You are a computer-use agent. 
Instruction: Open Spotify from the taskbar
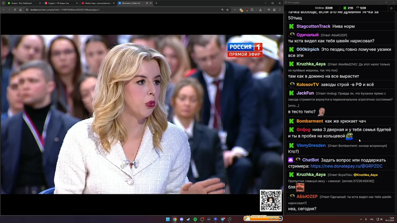(195, 219)
